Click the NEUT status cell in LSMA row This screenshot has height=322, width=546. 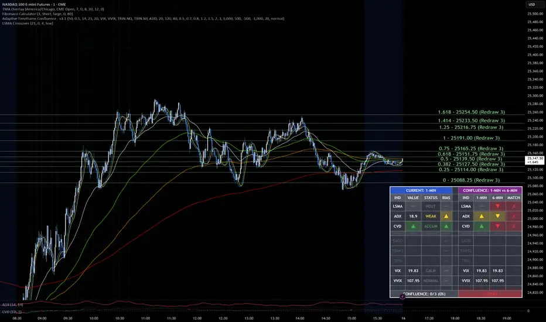pos(431,206)
